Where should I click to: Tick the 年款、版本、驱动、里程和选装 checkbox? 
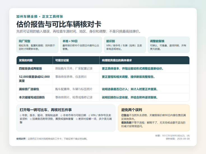coord(21,116)
